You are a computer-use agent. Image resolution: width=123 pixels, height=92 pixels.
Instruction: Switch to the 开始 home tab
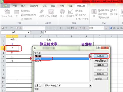pyautogui.click(x=14, y=6)
